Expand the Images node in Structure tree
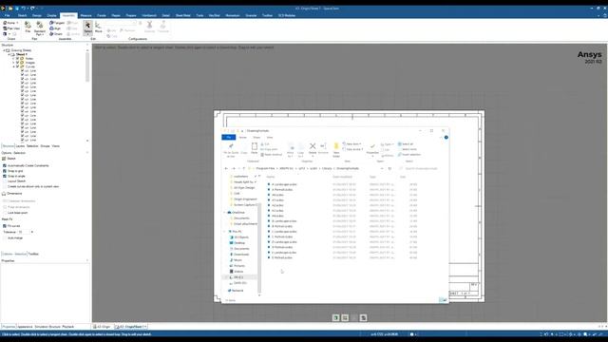The width and height of the screenshot is (608, 342). point(13,63)
